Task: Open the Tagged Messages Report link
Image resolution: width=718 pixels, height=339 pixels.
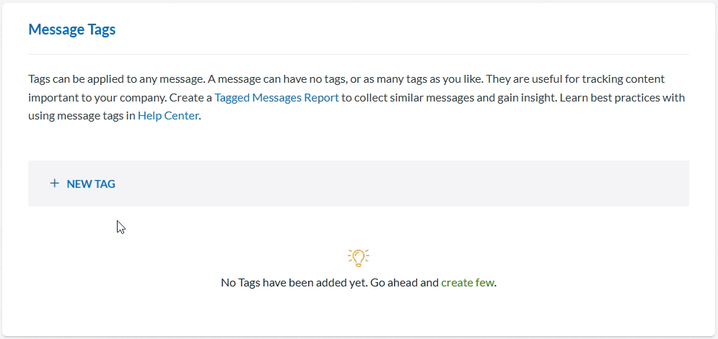Action: pos(276,97)
